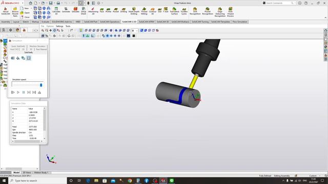The height and width of the screenshot is (184, 328).
Task: Click the SolidWorks Home icon
Action: tap(31, 3)
